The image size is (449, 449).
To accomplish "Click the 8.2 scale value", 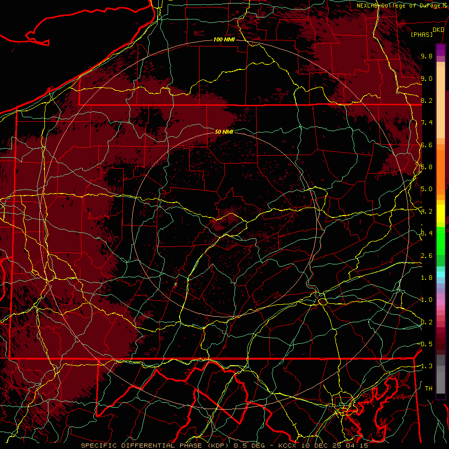I will 427,100.
